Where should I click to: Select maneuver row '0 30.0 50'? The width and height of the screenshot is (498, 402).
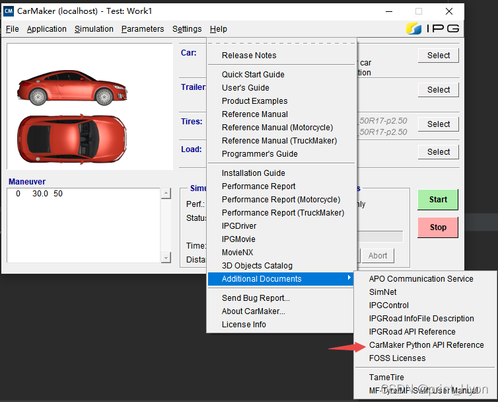[x=83, y=194]
